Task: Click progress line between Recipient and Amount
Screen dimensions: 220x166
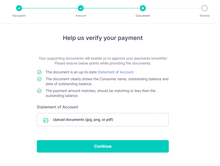Action: [50, 8]
